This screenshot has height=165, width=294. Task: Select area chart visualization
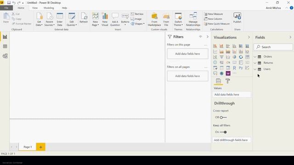click(221, 51)
